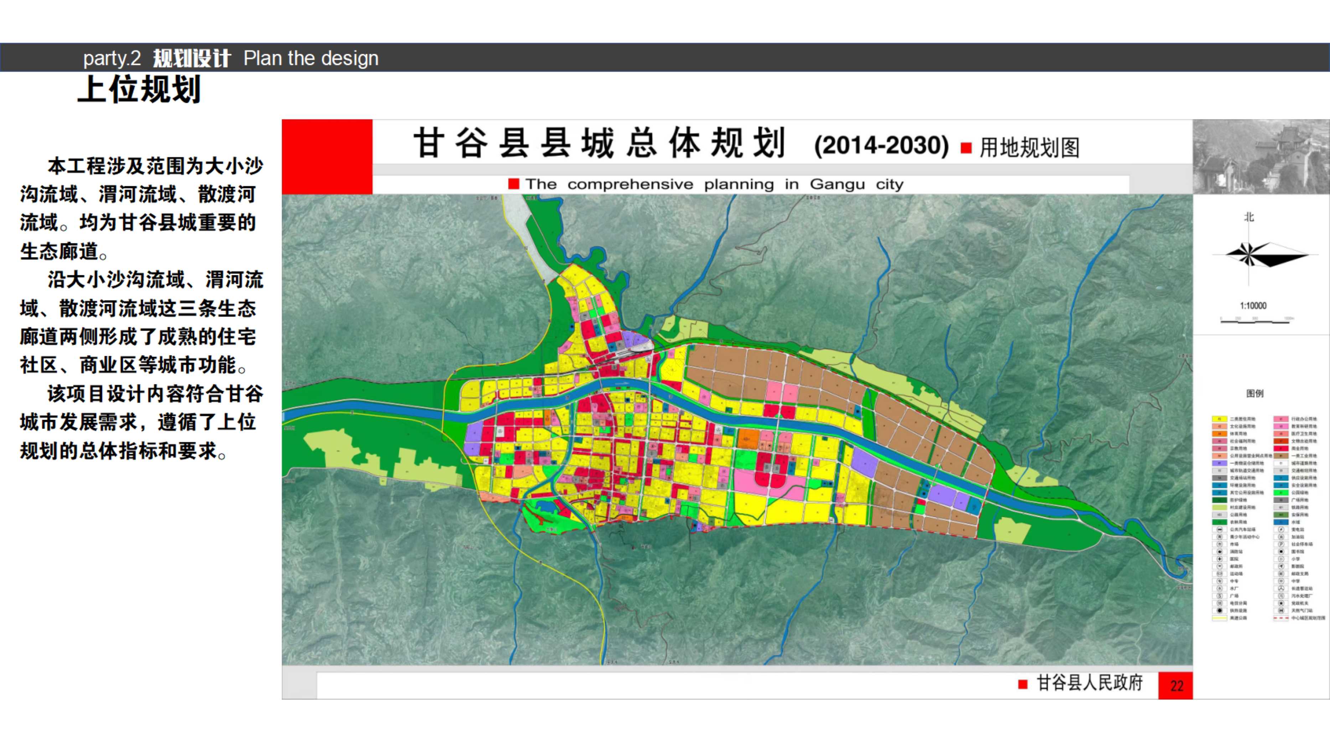Click the temple photo thumbnail above the compass
The height and width of the screenshot is (748, 1330).
click(x=1261, y=157)
